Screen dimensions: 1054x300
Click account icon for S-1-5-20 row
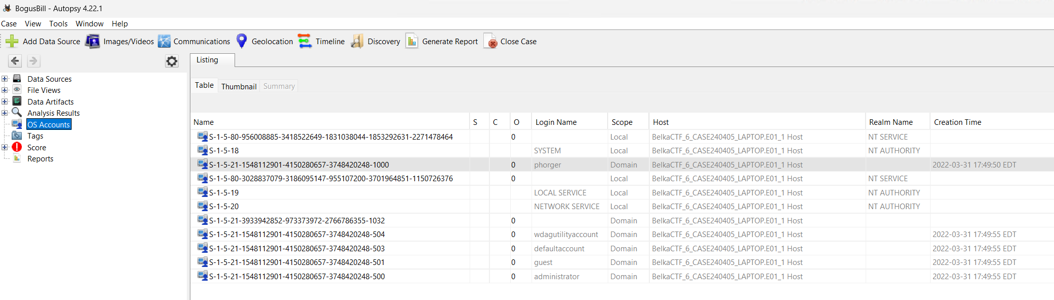click(x=202, y=207)
